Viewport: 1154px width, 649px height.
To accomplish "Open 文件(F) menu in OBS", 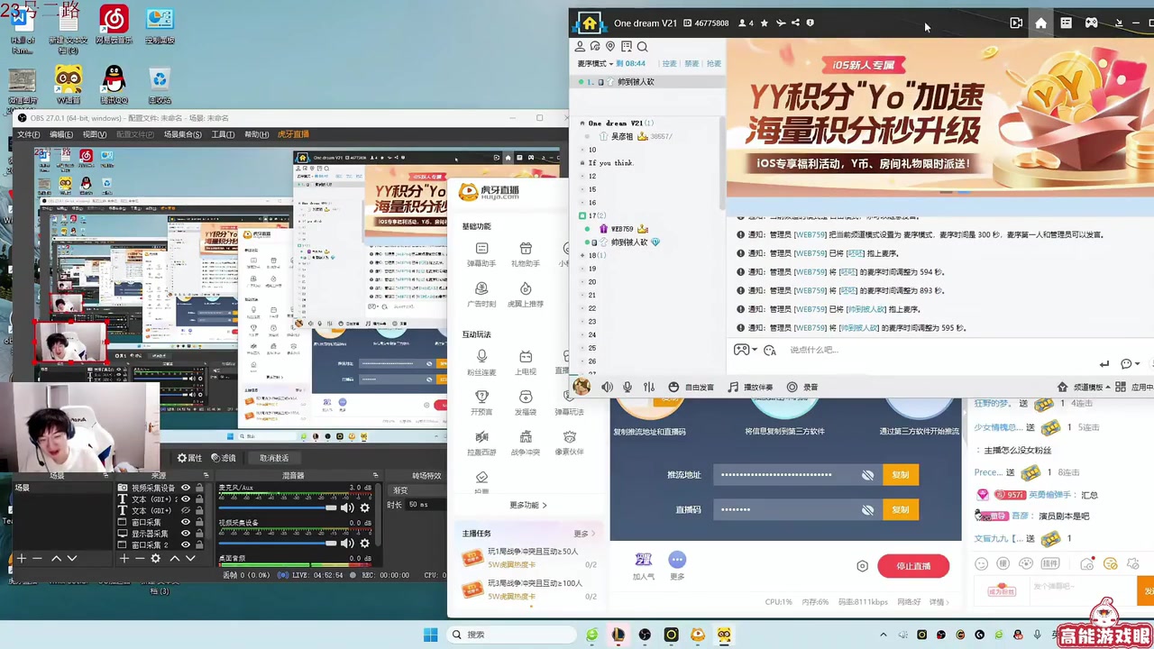I will (28, 134).
